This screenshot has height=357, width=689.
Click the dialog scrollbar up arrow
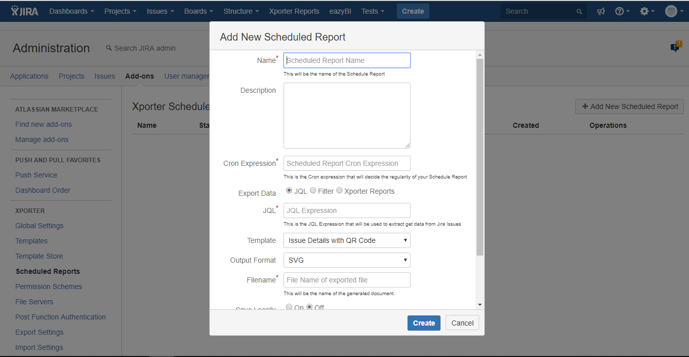pos(480,54)
